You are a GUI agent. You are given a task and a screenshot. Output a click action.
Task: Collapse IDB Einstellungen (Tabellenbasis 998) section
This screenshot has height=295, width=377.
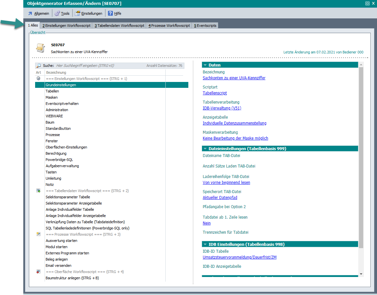pos(205,245)
